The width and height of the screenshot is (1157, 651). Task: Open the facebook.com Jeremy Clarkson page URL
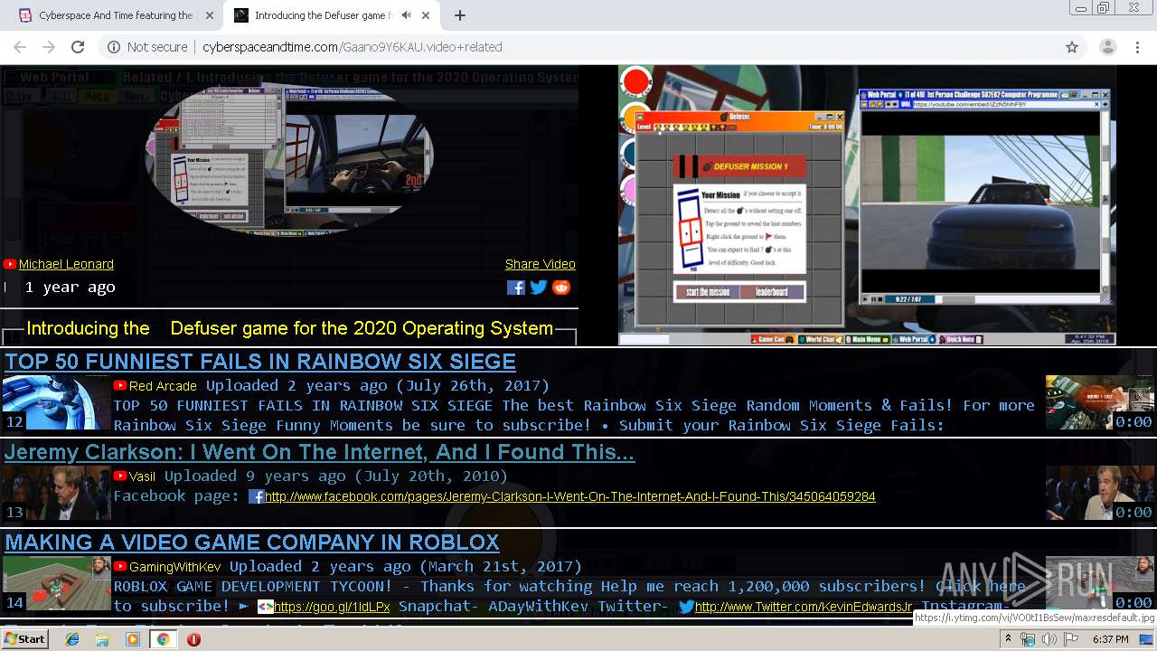(x=570, y=496)
